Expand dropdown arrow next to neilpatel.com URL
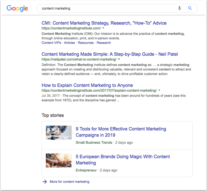The height and width of the screenshot is (191, 207). (x=119, y=59)
